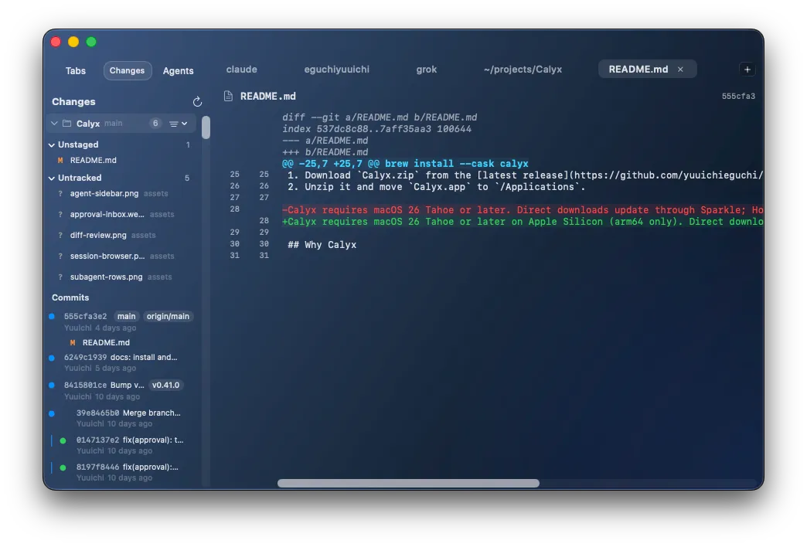The height and width of the screenshot is (547, 807).
Task: Click the diff --git header line
Action: point(380,117)
